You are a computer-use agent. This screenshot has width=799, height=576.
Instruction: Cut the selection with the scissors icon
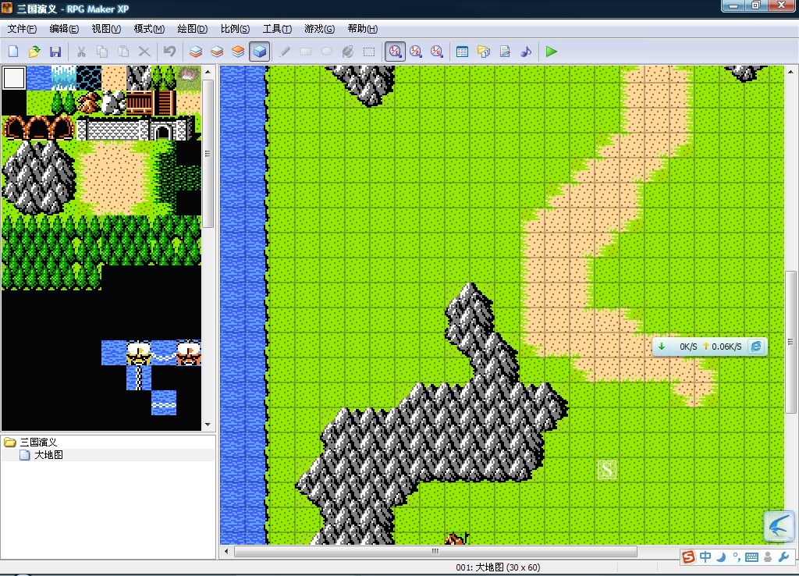click(81, 52)
